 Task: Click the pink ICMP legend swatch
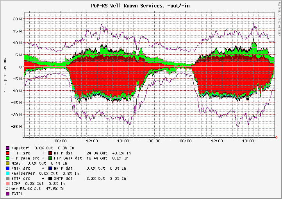click(7, 183)
